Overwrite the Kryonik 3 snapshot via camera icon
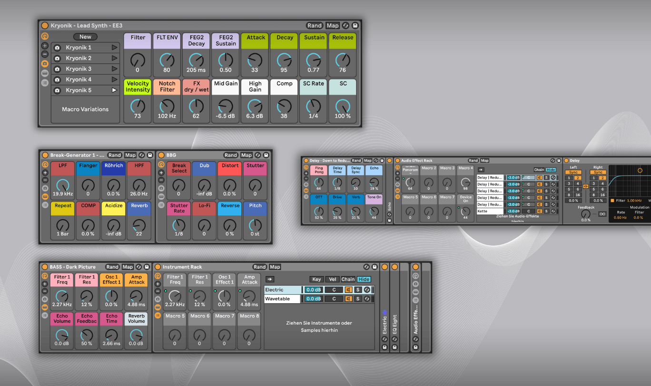 tap(57, 69)
